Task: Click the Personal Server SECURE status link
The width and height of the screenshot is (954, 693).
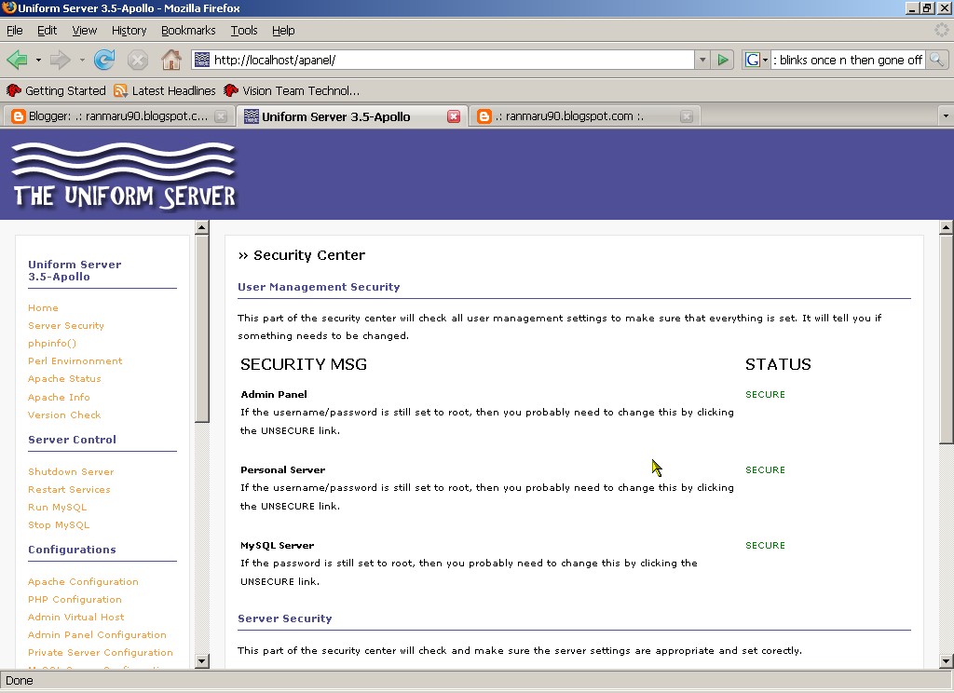Action: 765,469
